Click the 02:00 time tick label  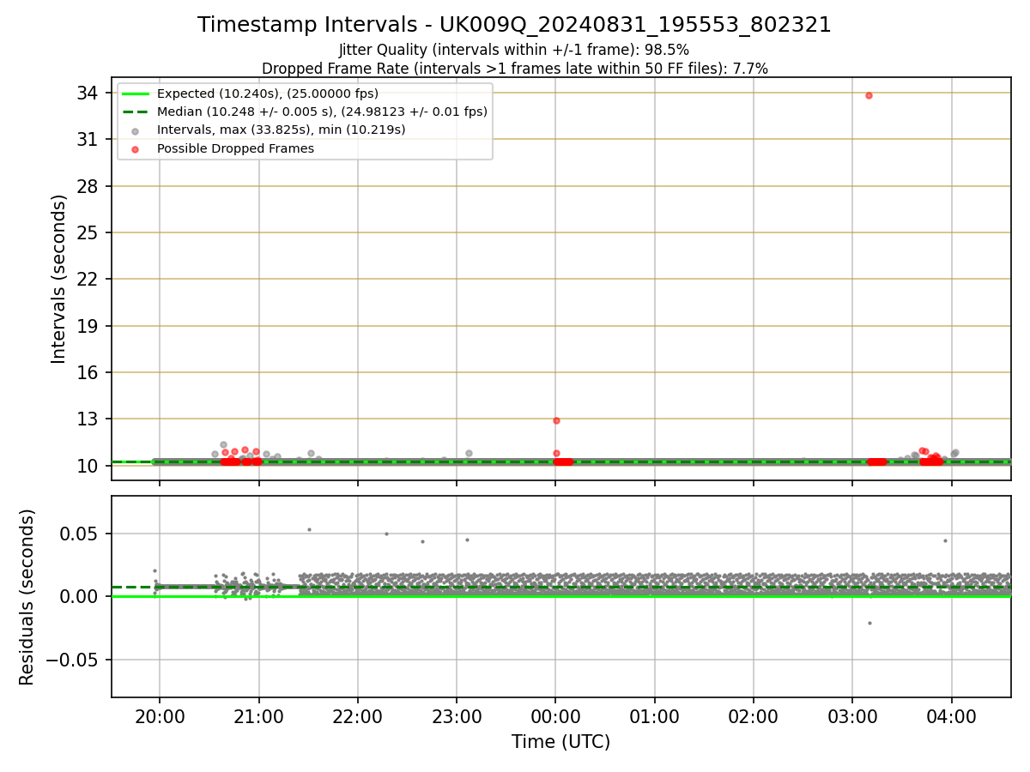click(x=754, y=716)
